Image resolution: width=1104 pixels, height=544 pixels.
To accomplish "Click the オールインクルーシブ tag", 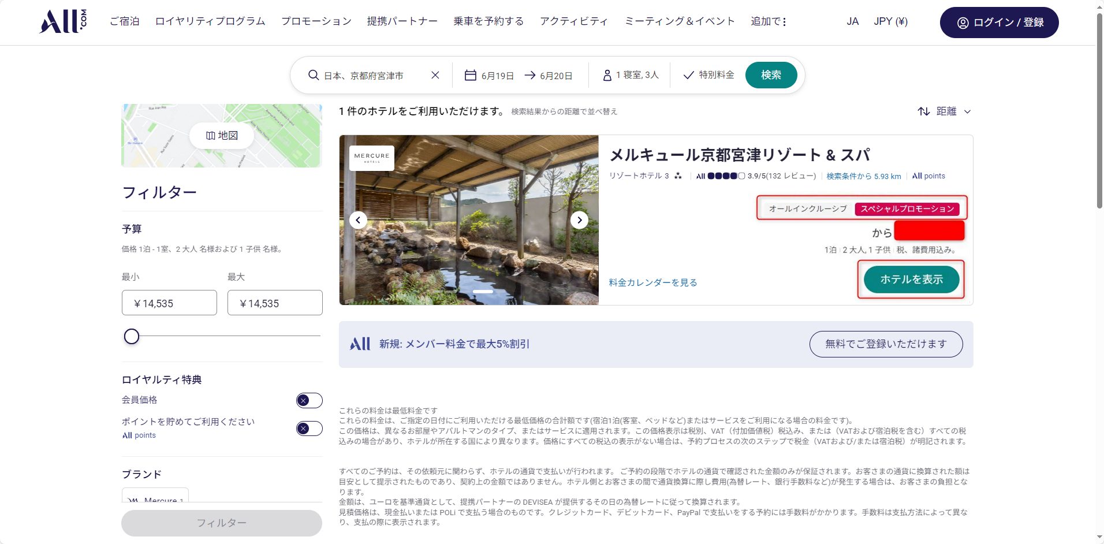I will coord(808,208).
